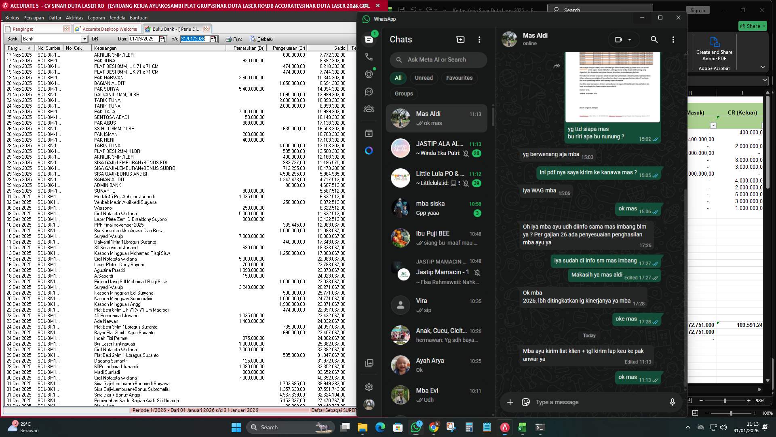Open the calendar picker for the Dari date
776x437 pixels.
(x=162, y=39)
